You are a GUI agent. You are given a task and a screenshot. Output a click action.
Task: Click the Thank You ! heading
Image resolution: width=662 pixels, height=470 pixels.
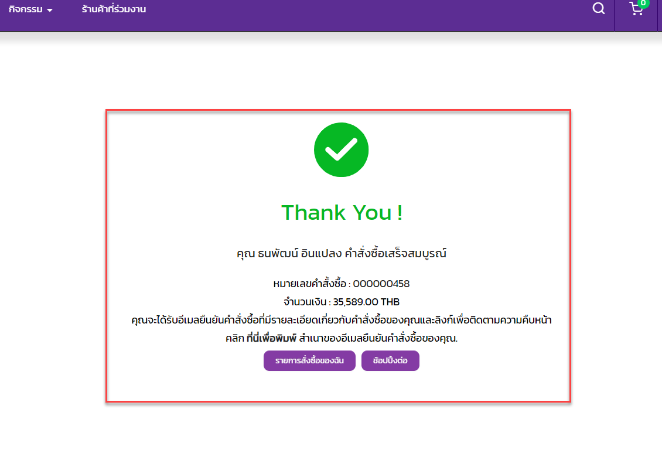(342, 213)
